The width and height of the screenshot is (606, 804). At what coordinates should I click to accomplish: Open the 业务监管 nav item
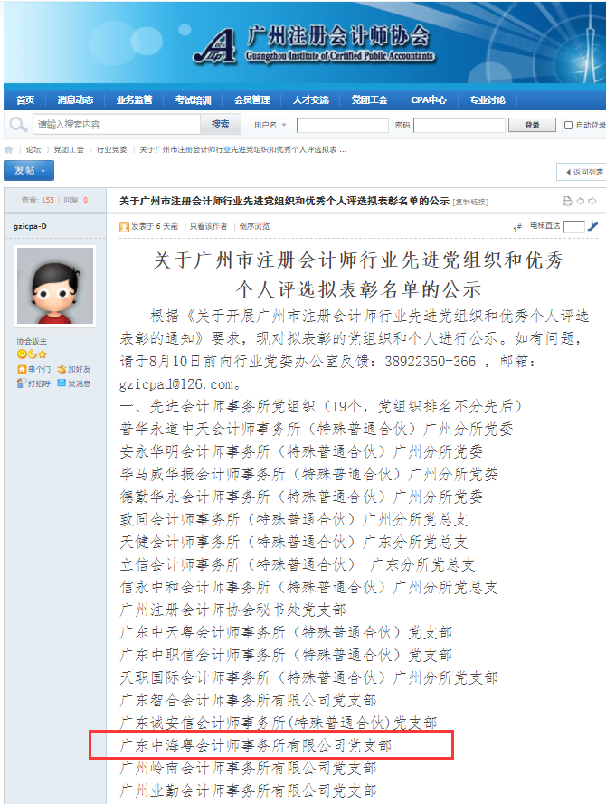134,100
